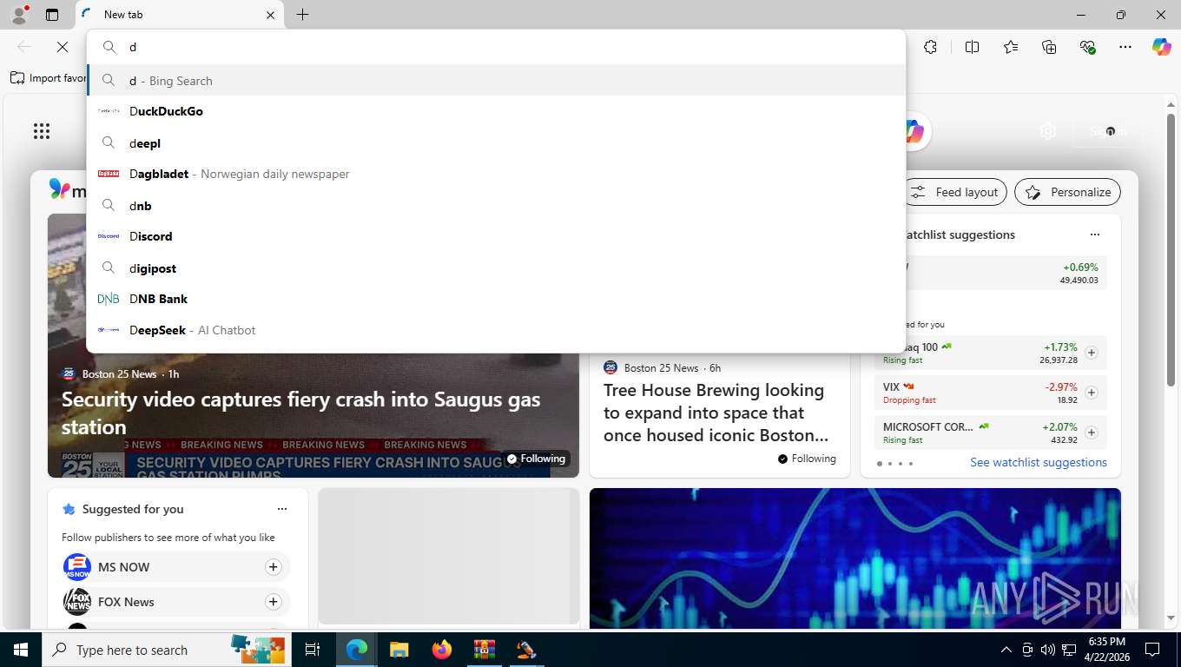Follow MS NOW publisher
The height and width of the screenshot is (667, 1181).
pos(273,567)
